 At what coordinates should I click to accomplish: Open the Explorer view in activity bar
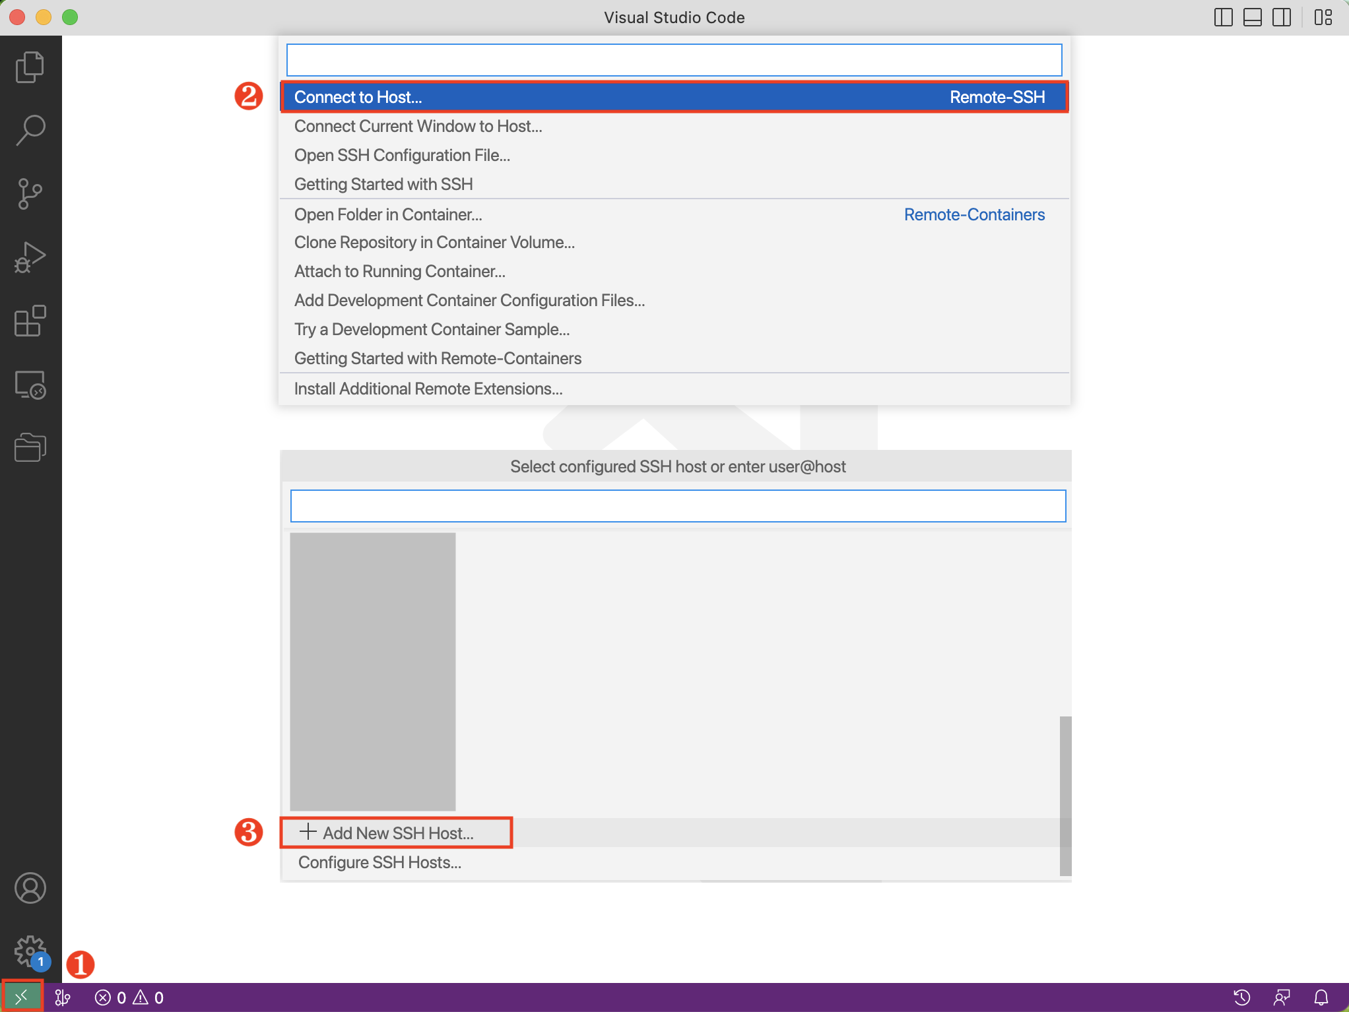pos(30,67)
